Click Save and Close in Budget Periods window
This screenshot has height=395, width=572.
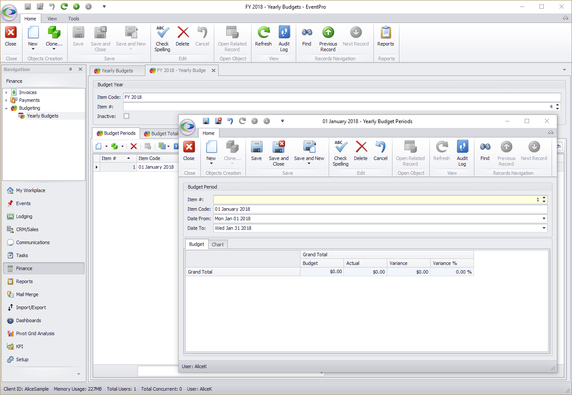[278, 153]
